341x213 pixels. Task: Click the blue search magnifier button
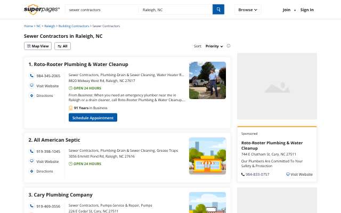point(218,10)
